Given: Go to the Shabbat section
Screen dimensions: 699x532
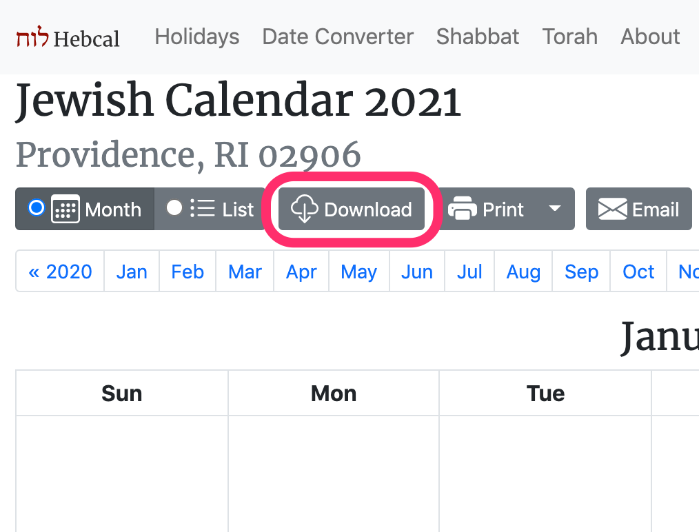Looking at the screenshot, I should (477, 37).
